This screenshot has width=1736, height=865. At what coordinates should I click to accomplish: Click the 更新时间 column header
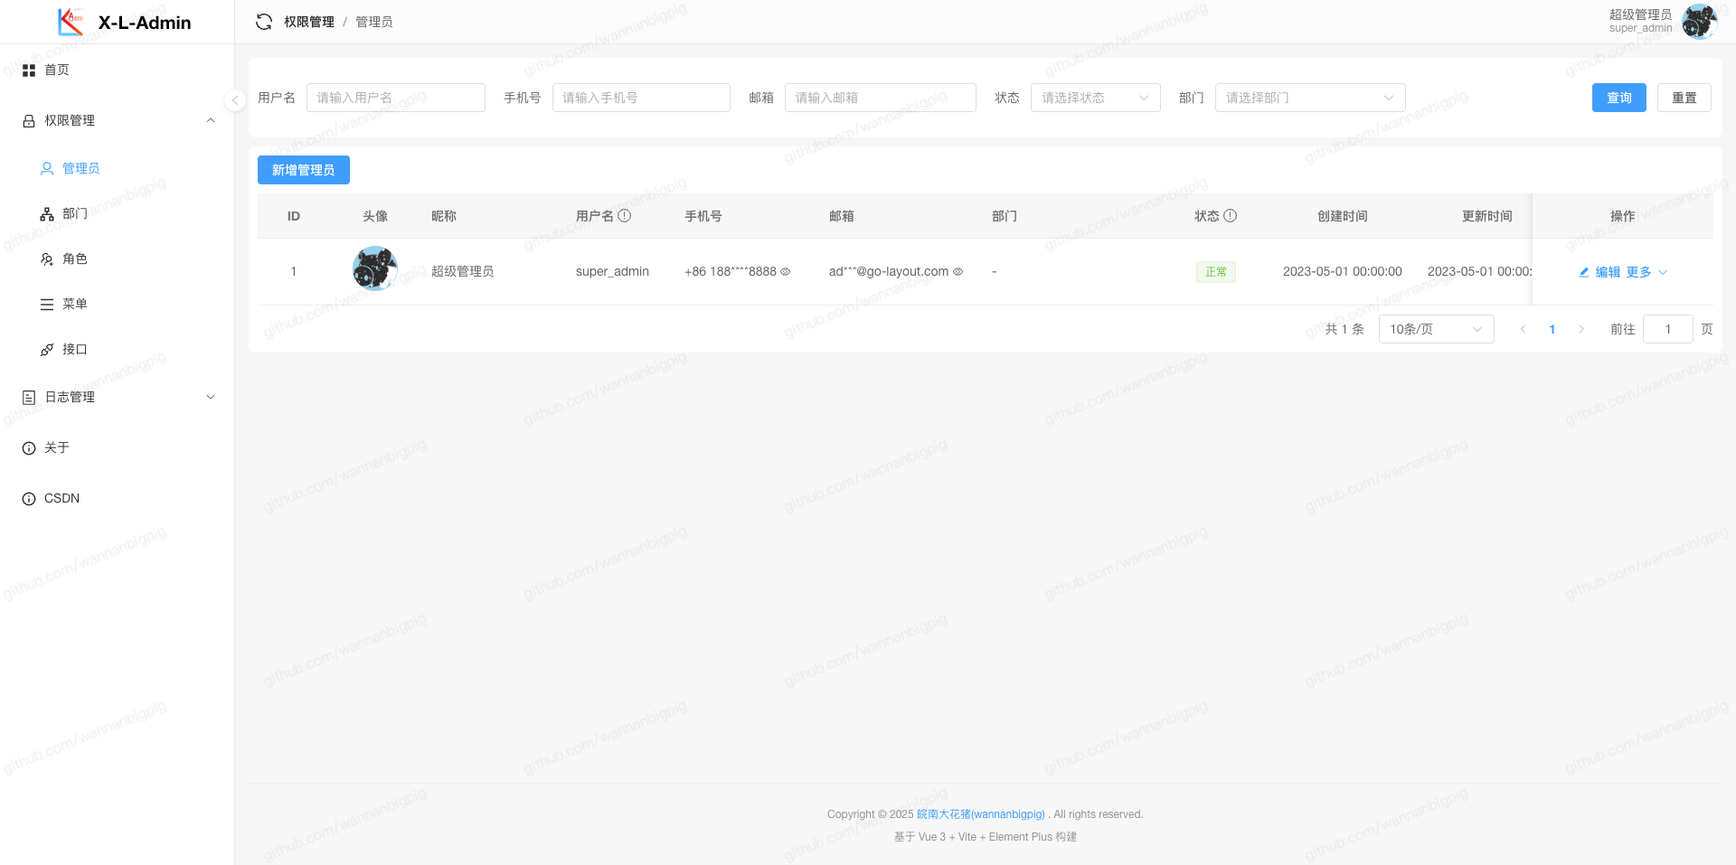(x=1487, y=216)
